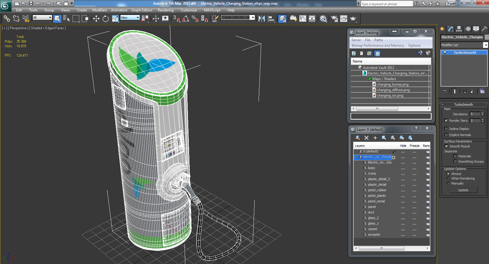
Task: Click the Align tool icon
Action: 272,18
